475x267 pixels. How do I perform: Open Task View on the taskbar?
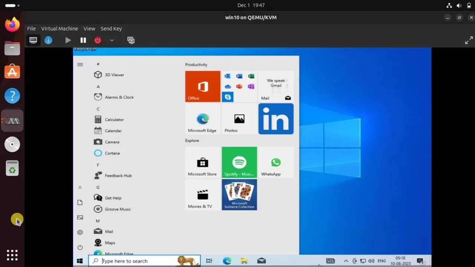[x=209, y=261]
